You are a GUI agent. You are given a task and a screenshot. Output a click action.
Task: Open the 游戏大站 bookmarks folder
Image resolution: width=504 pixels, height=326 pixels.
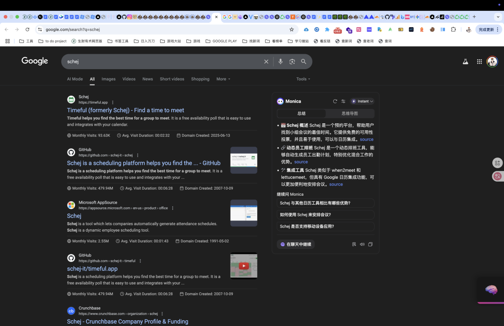[x=170, y=41]
